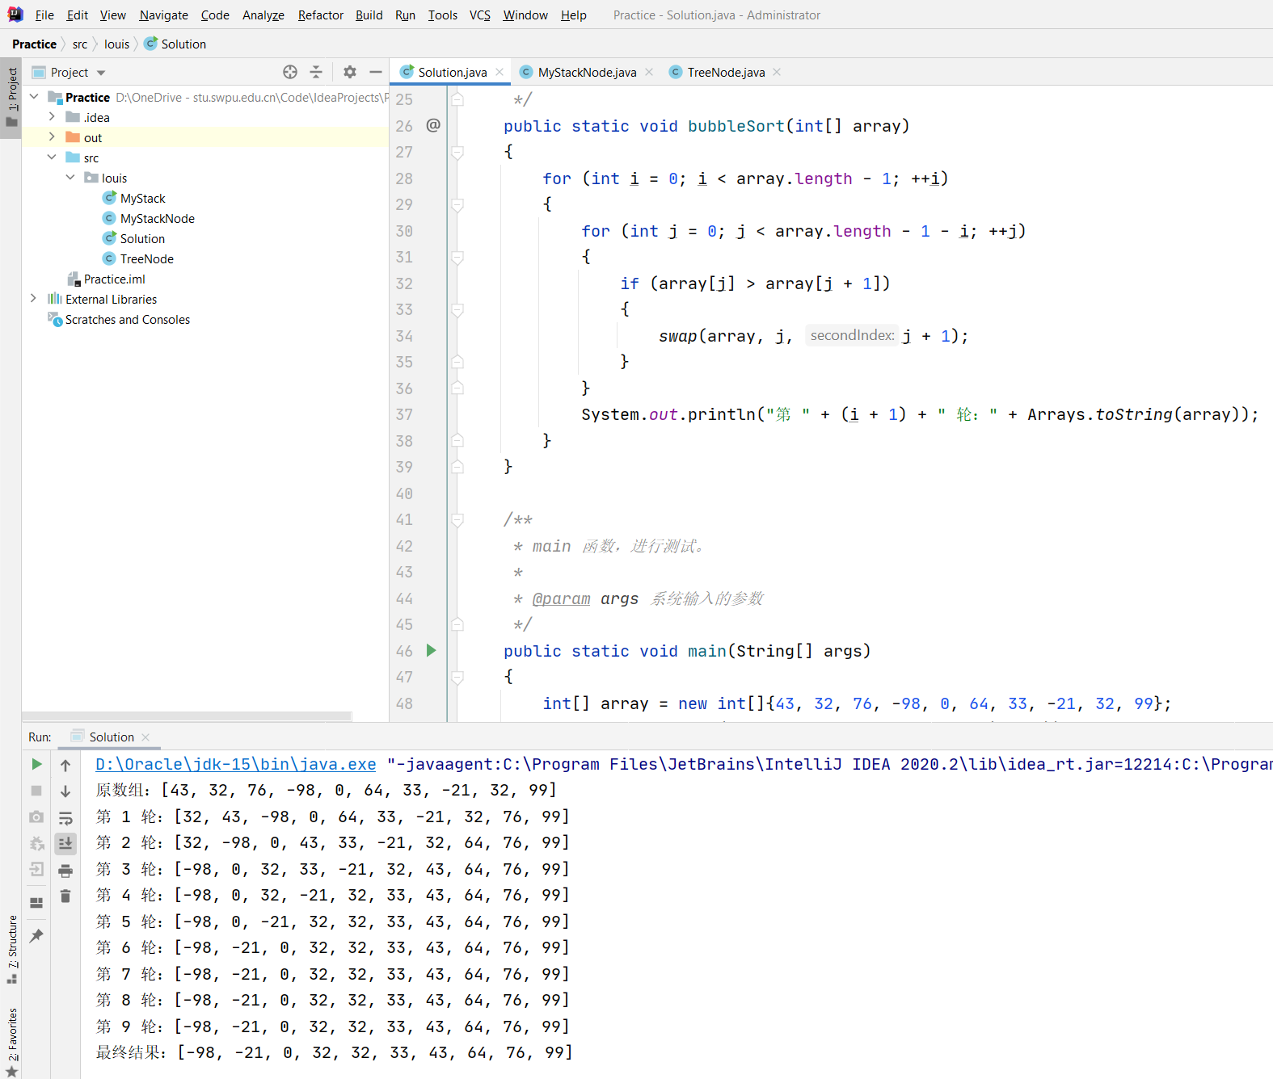The width and height of the screenshot is (1273, 1079).
Task: Select MyStack class in project tree
Action: click(142, 198)
